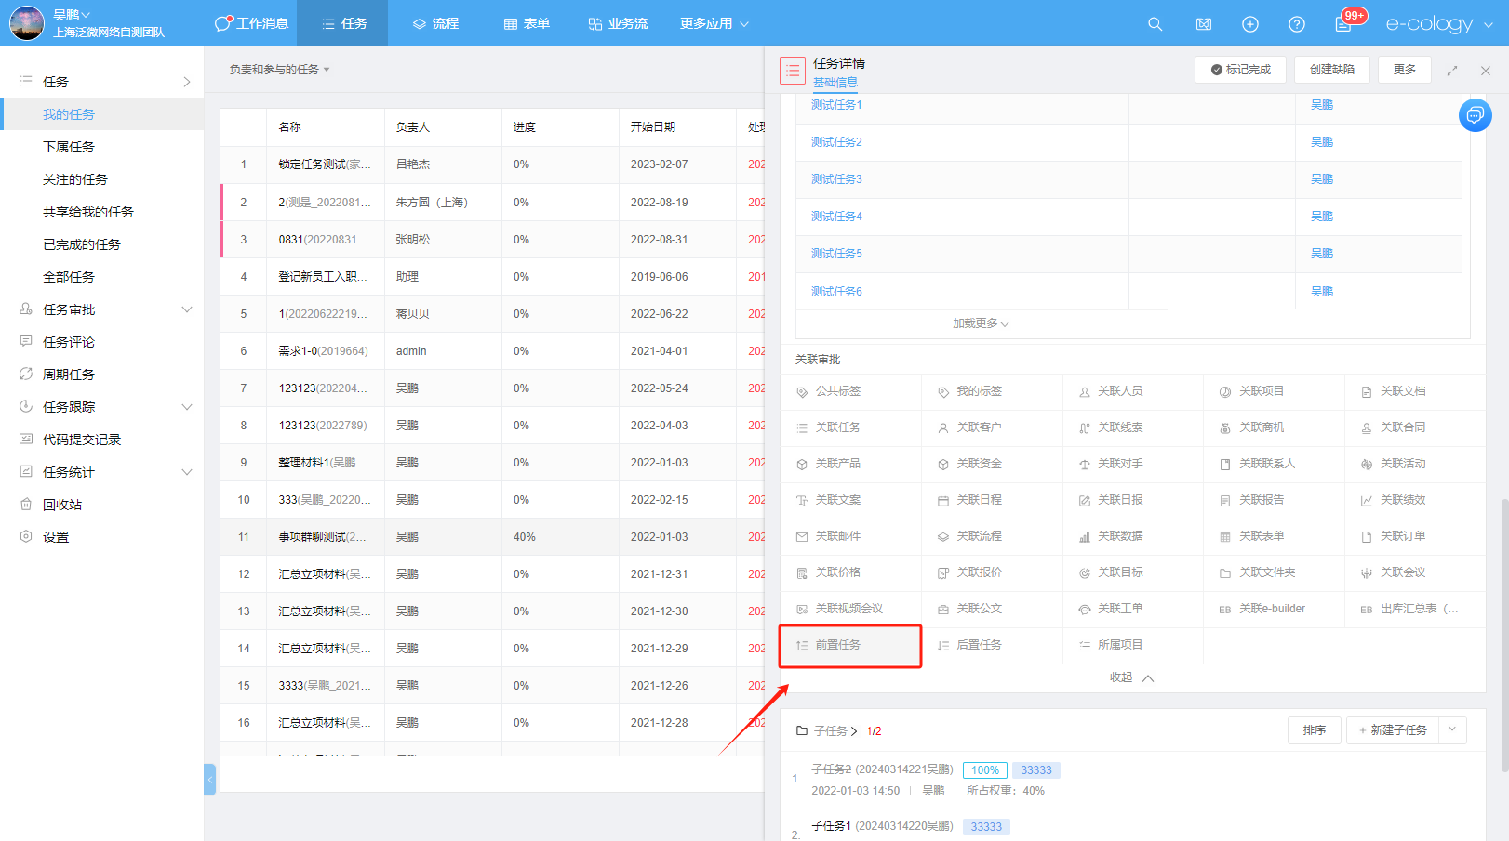
Task: Expand 任务审批 sidebar group
Action: click(x=187, y=309)
